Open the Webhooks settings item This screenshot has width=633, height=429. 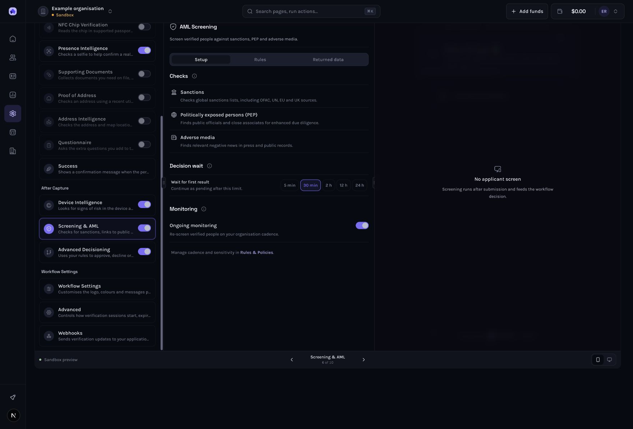pos(97,336)
